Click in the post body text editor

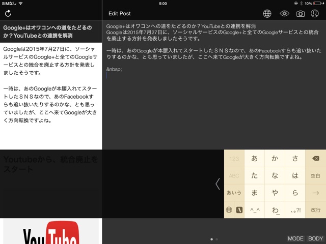coord(214,85)
